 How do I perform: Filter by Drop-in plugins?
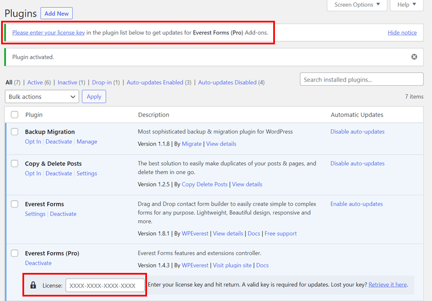(102, 82)
